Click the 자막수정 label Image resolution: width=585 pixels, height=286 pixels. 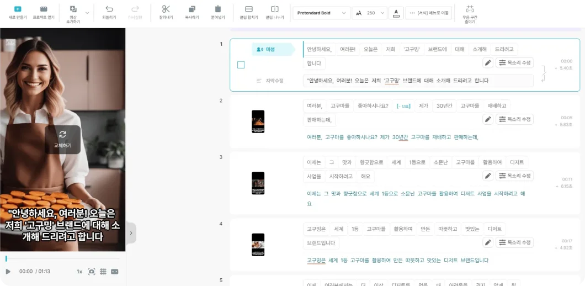click(275, 81)
